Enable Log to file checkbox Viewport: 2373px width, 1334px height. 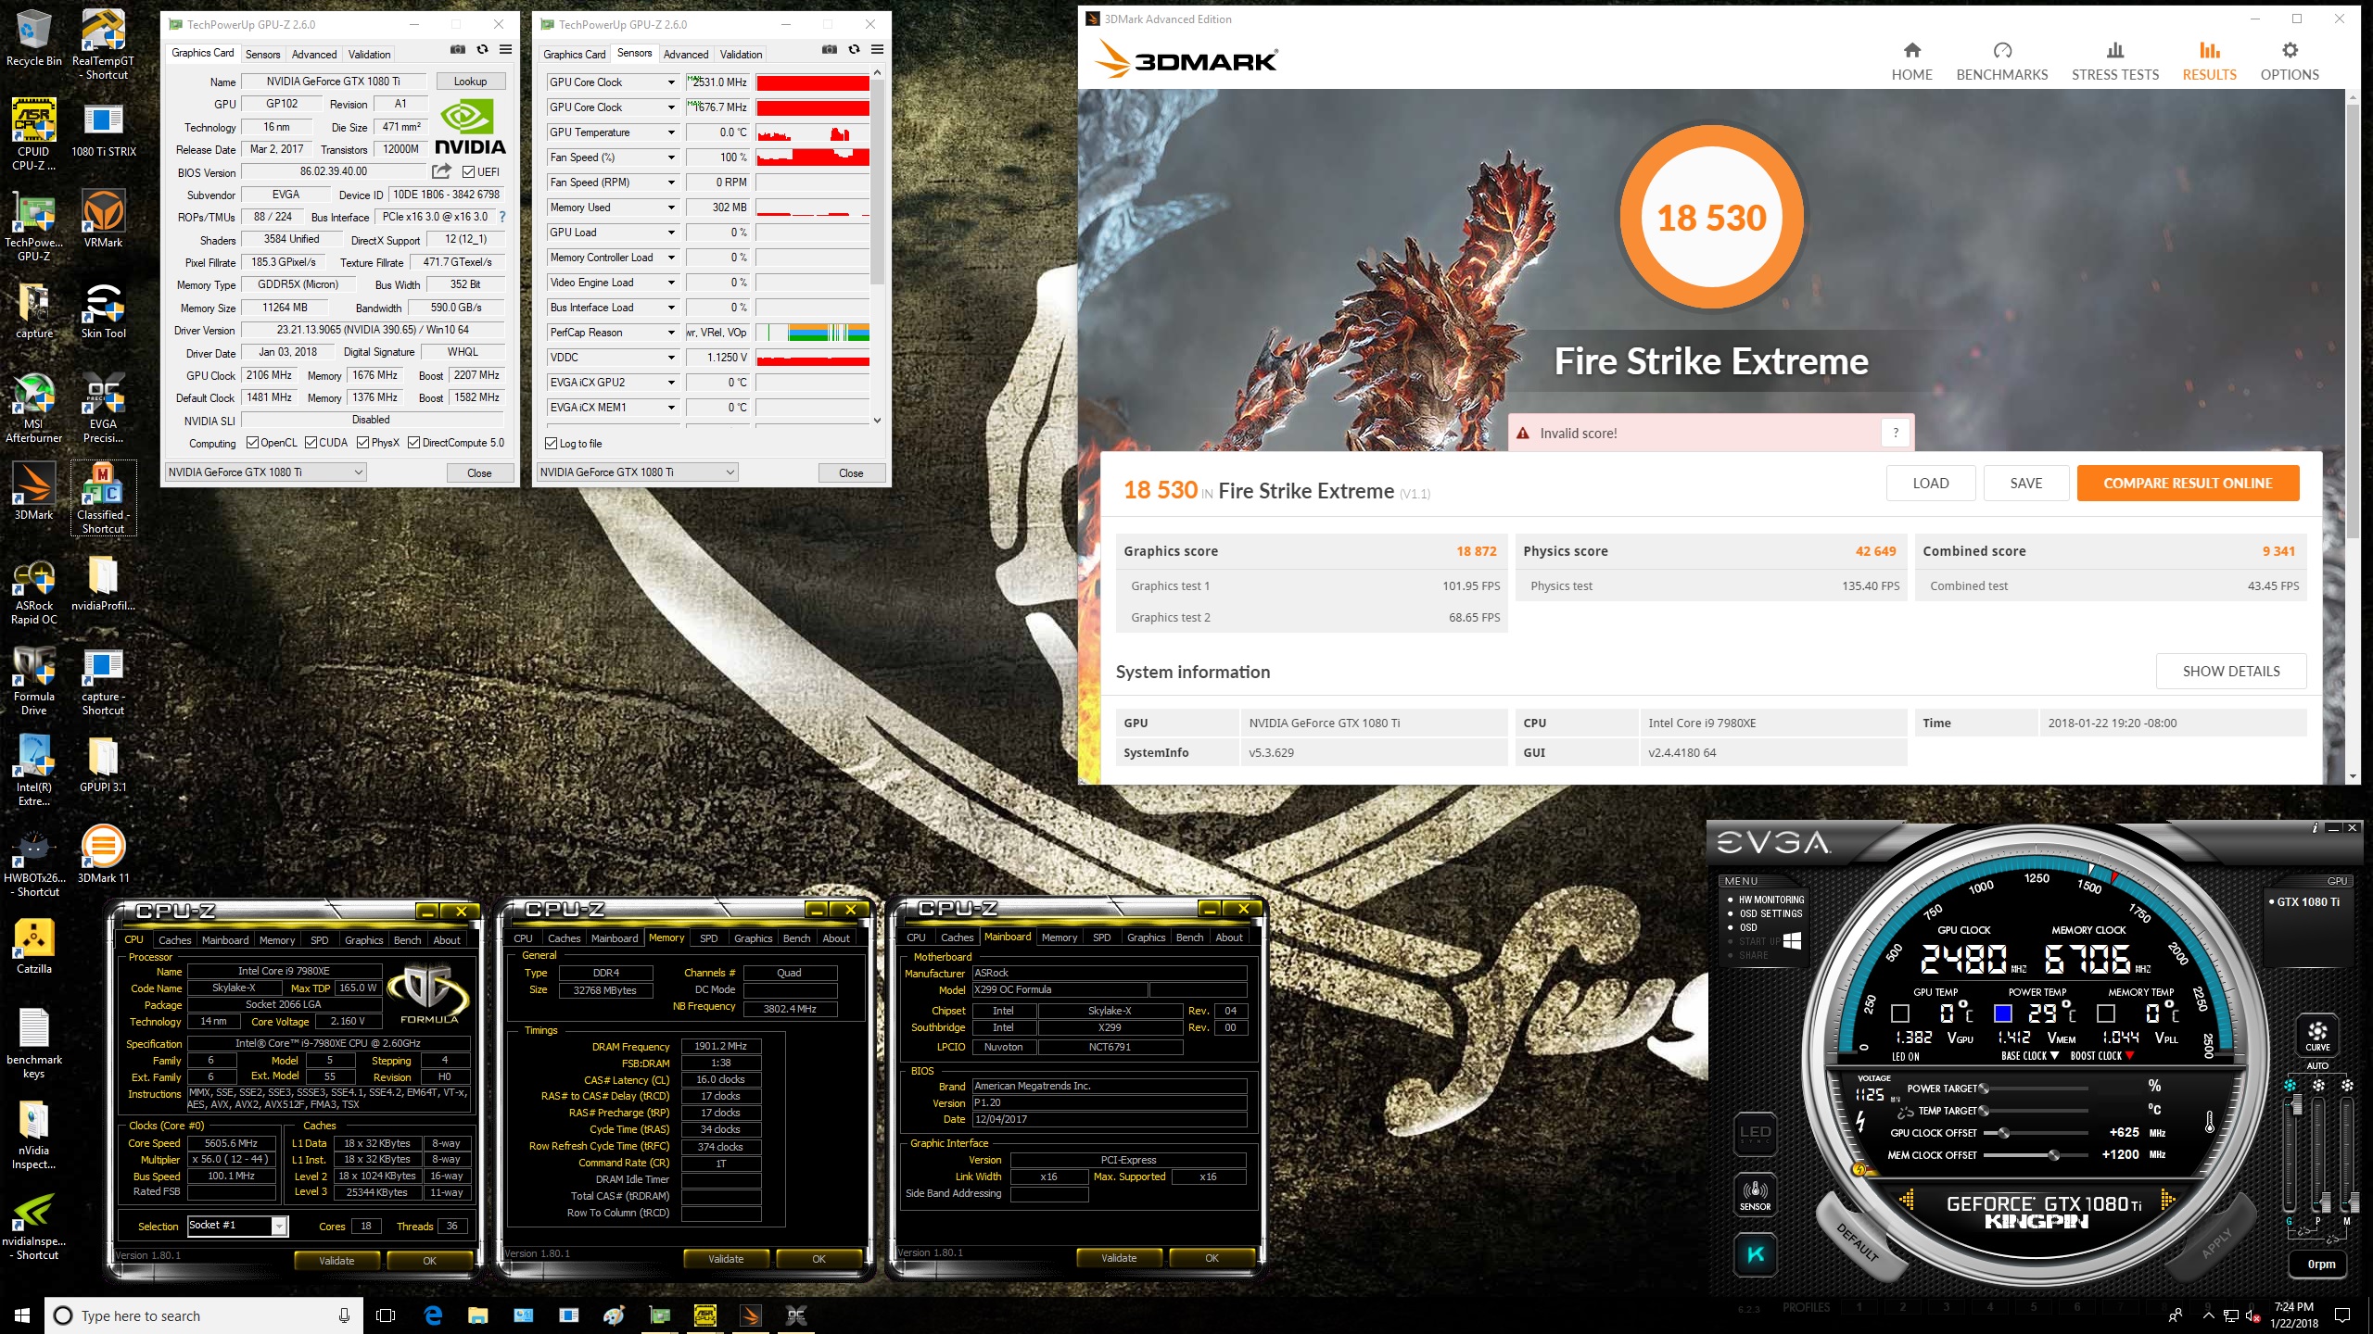point(552,444)
